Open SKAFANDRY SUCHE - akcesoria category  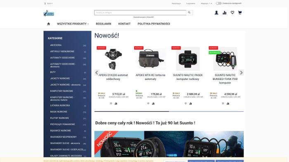point(65,143)
